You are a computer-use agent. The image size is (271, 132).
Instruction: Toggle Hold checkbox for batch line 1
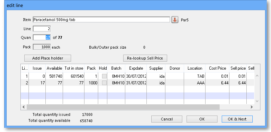click(x=104, y=76)
